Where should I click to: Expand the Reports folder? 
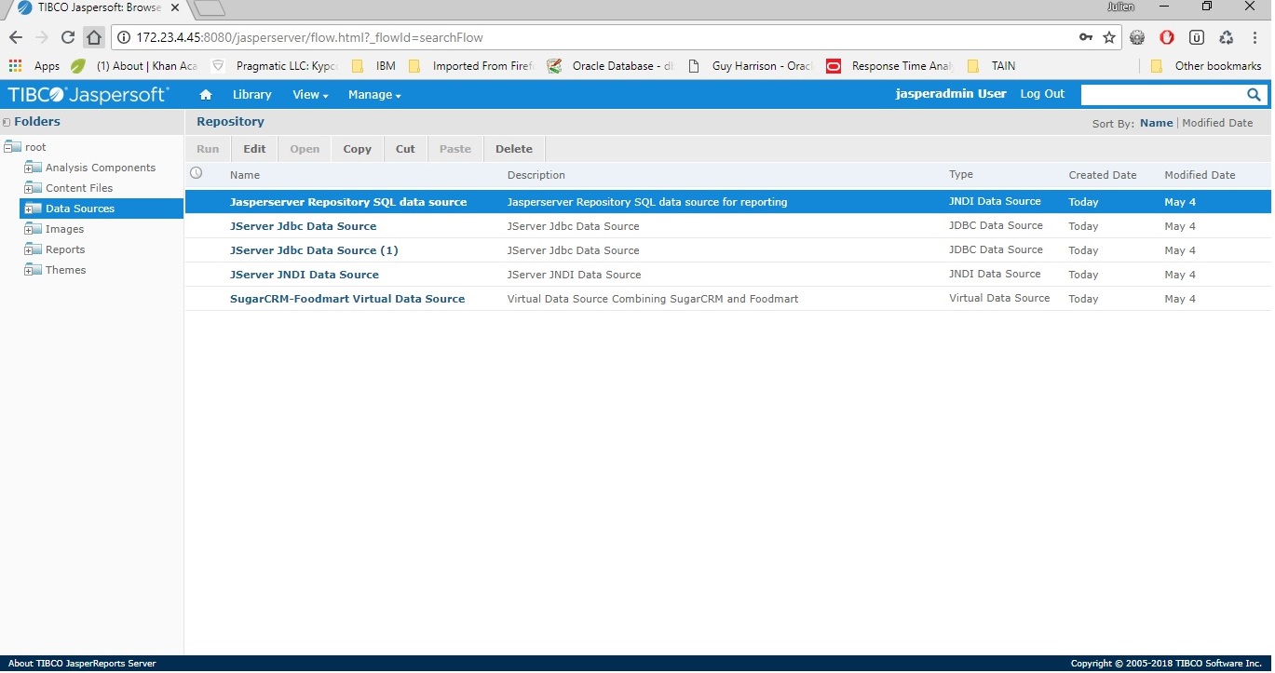pos(28,250)
